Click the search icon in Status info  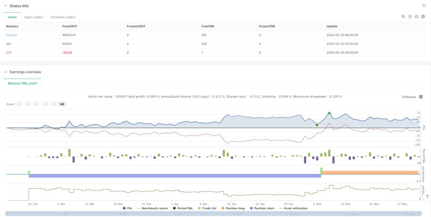point(403,17)
